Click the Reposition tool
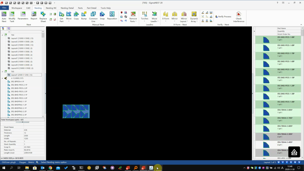This screenshot has height=171, width=304. 112,16
